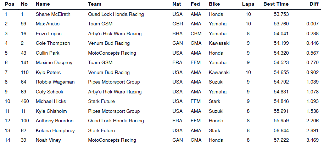Click Enzo Lopes in the Name column
This screenshot has width=324, height=147.
point(49,34)
